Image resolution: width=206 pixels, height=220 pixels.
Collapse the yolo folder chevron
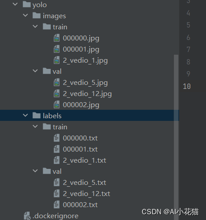(15, 4)
